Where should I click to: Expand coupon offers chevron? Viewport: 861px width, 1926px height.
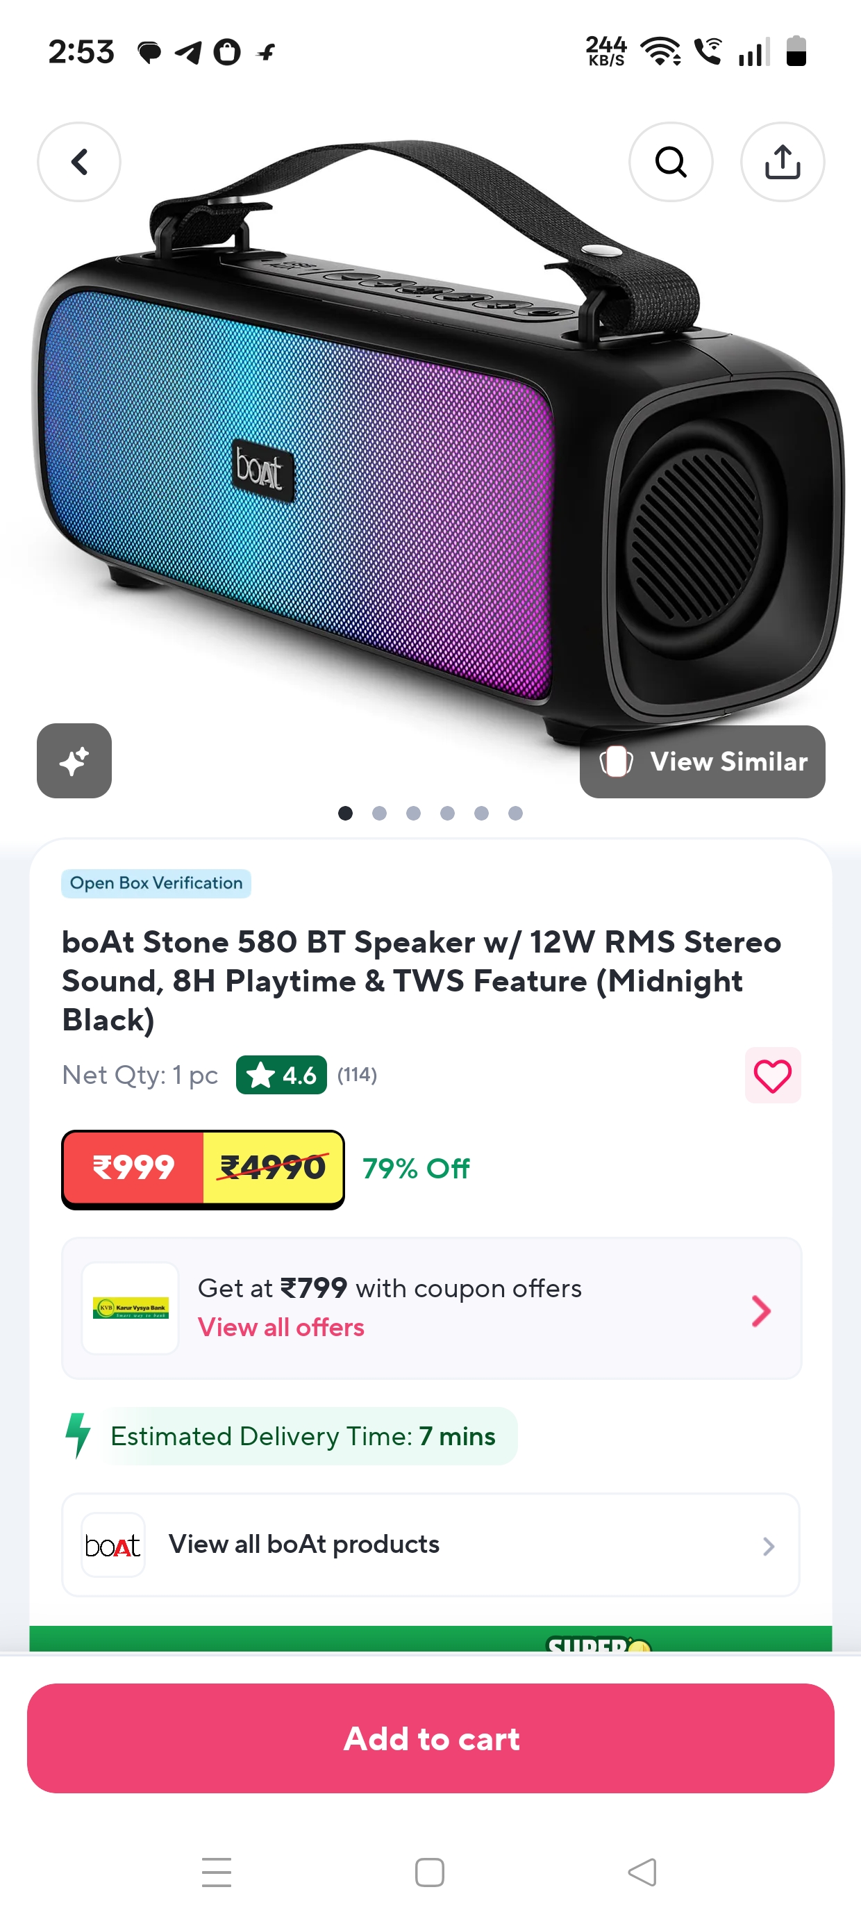(761, 1310)
